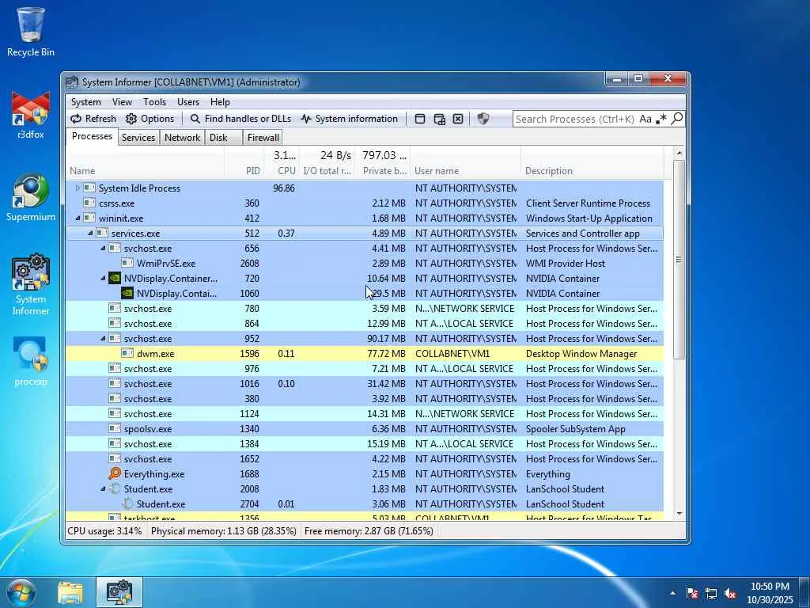Collapse the Student.exe process tree node
The height and width of the screenshot is (608, 810).
[103, 489]
